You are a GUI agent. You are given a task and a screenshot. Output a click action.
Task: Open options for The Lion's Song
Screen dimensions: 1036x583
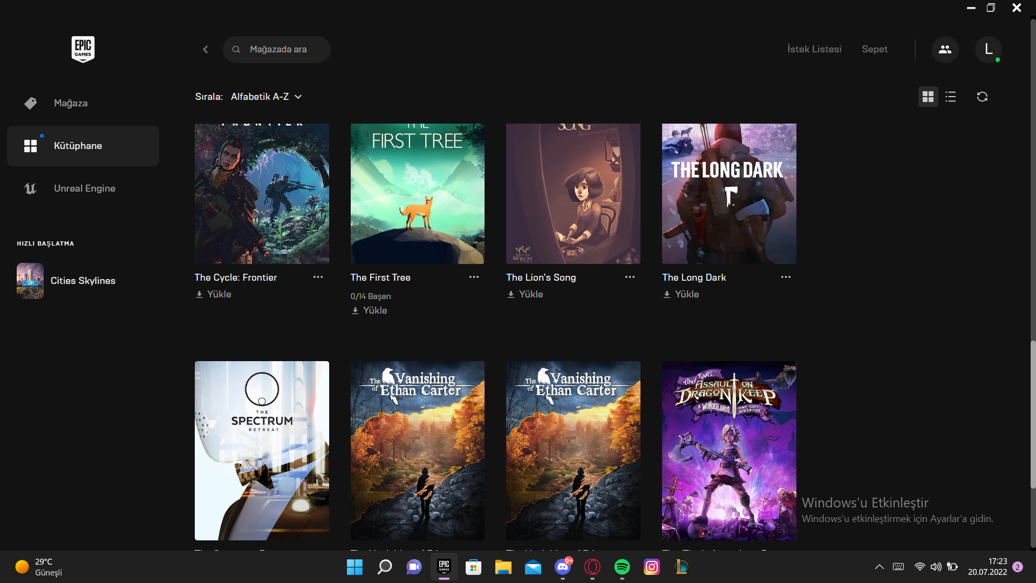(630, 277)
